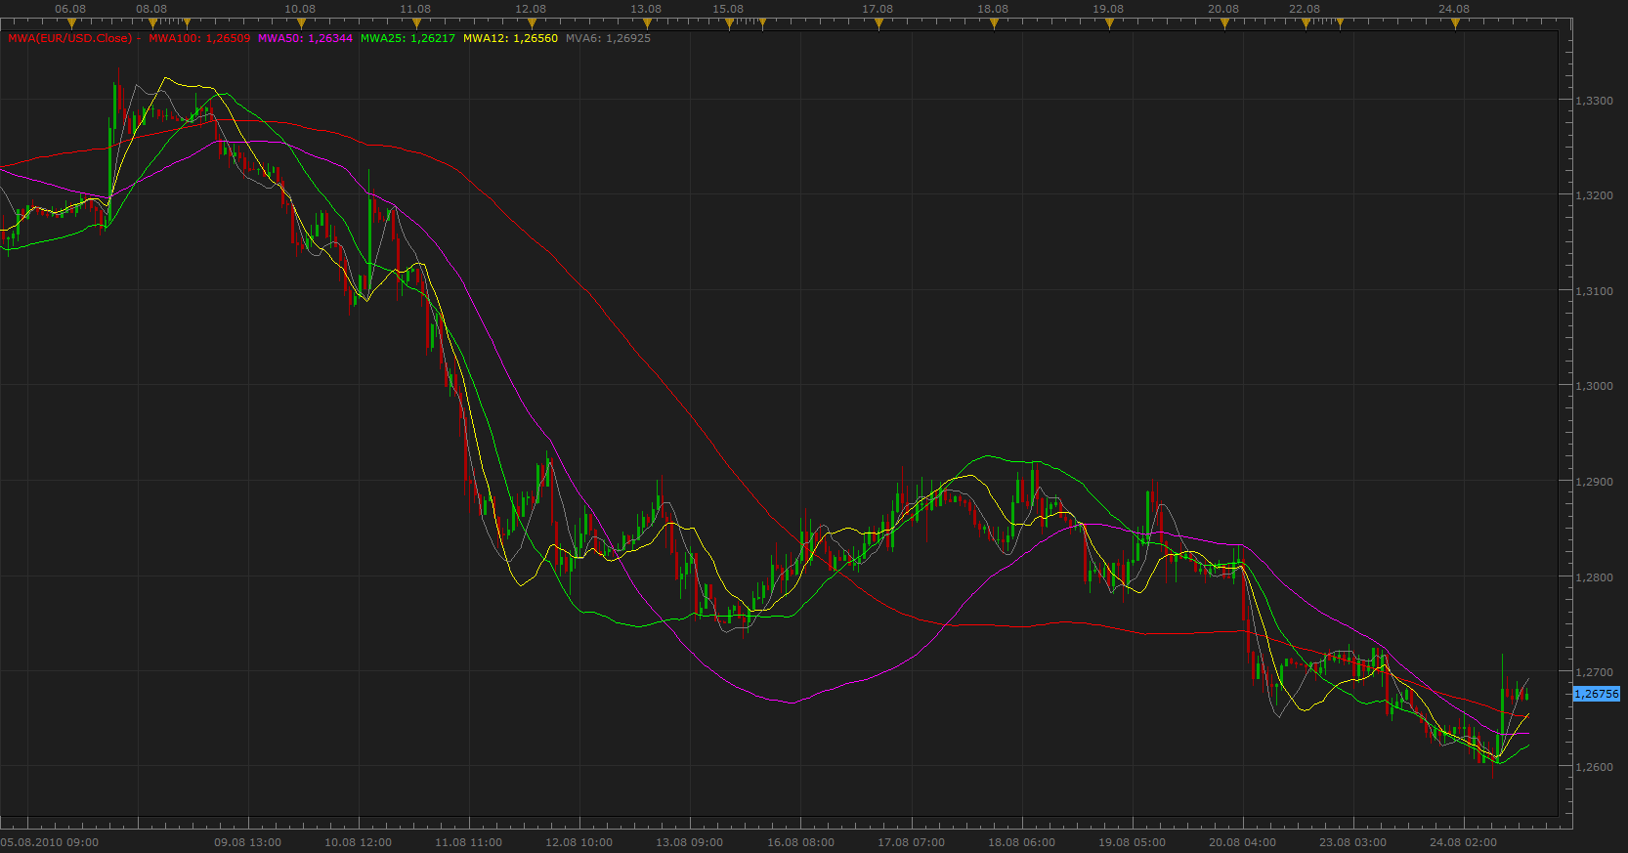Click the 16.08 08:00 bottom time label
Image resolution: width=1628 pixels, height=853 pixels.
click(800, 842)
